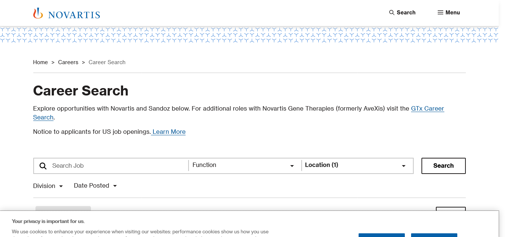Click the Novartis wordmark text
This screenshot has width=505, height=237.
[x=74, y=15]
